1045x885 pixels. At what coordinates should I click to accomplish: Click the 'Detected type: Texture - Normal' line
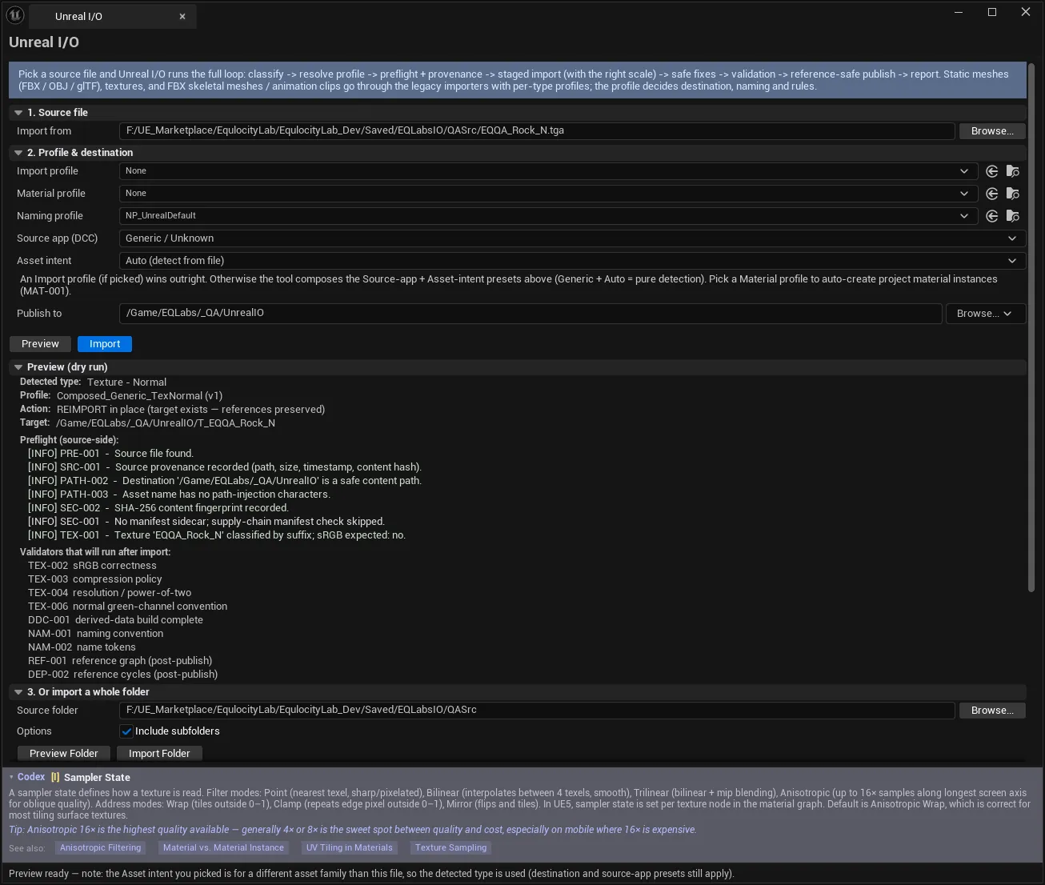pos(94,382)
